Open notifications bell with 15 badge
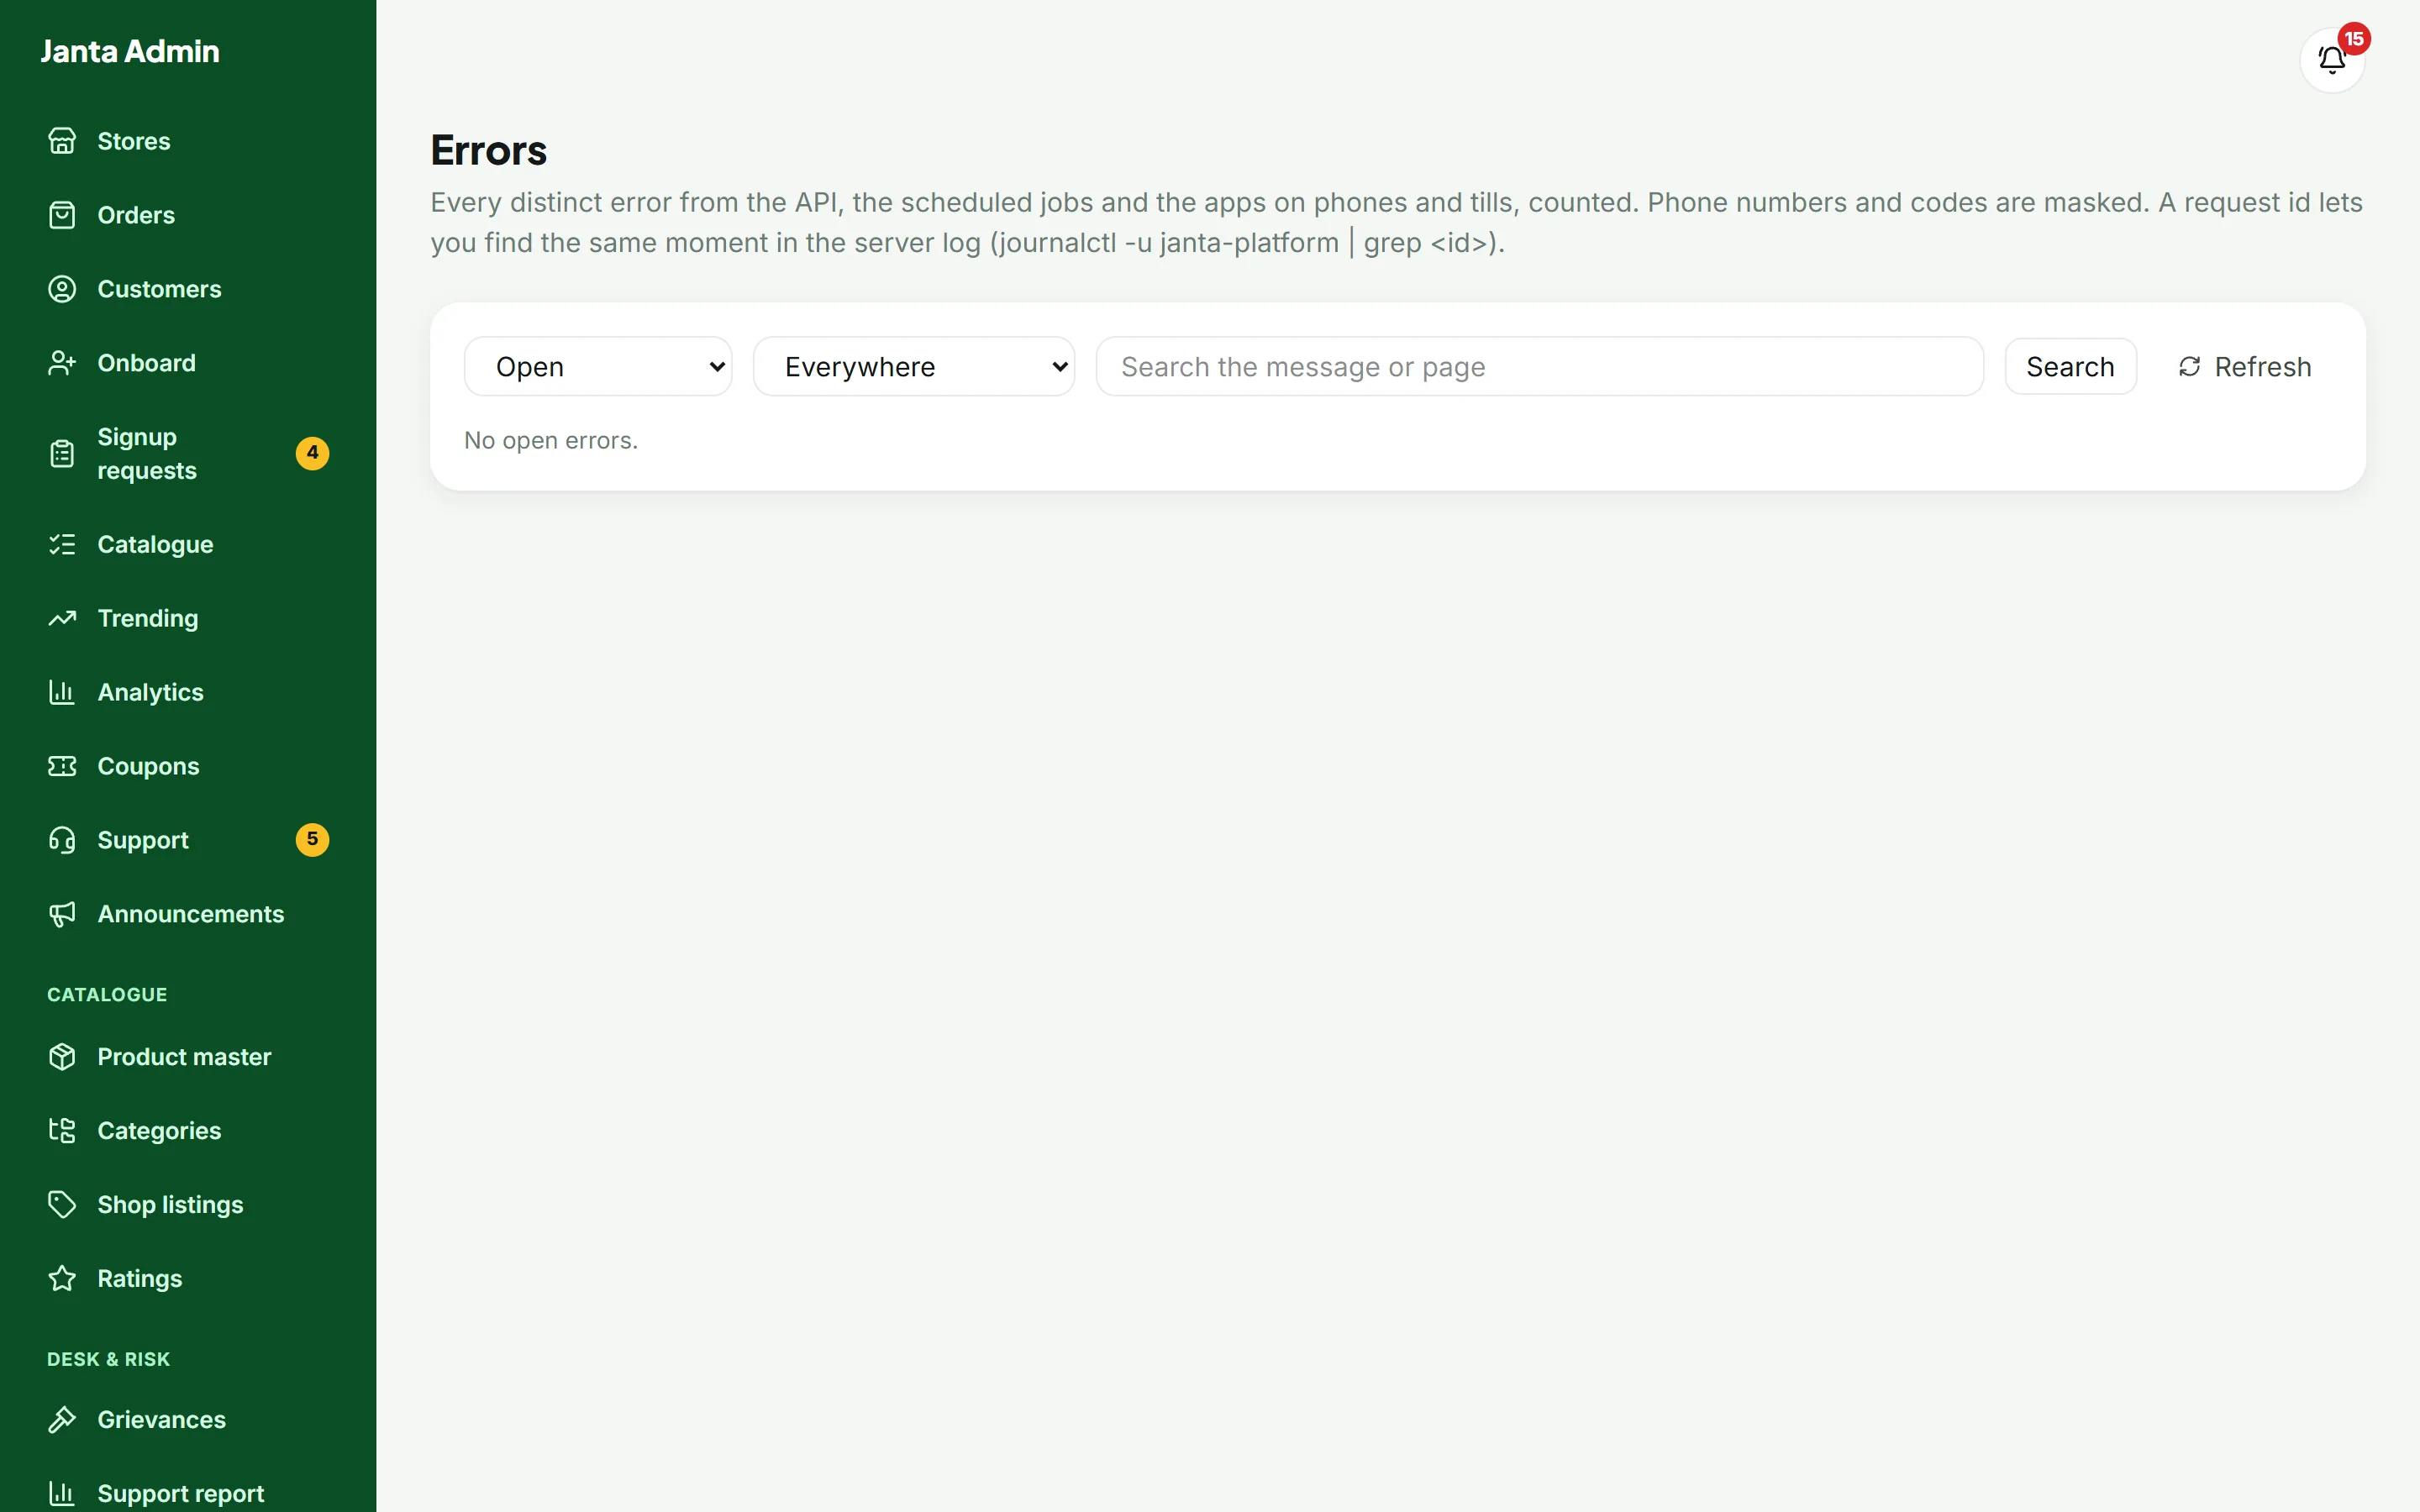 click(x=2332, y=60)
